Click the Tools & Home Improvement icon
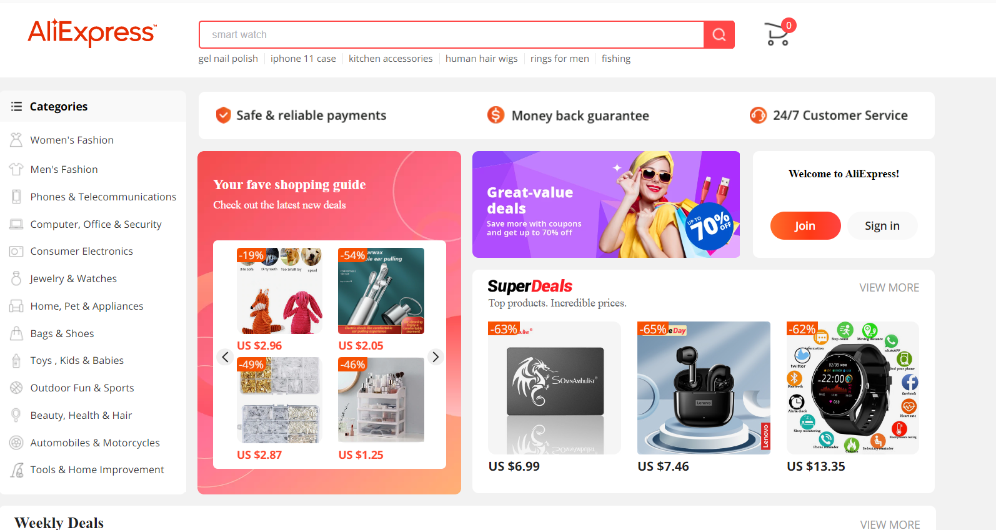Viewport: 996px width, 530px height. tap(16, 469)
